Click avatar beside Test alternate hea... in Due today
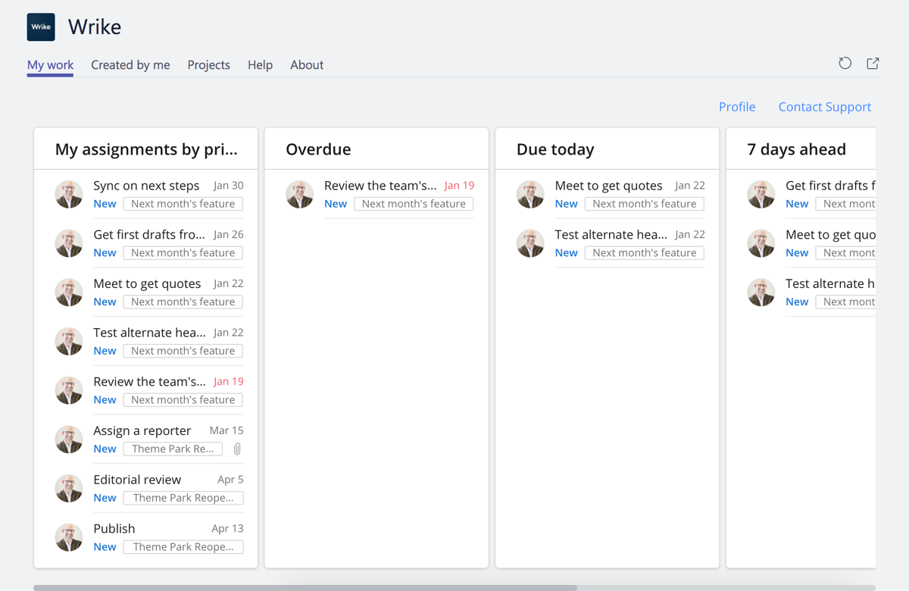909x591 pixels. 530,243
